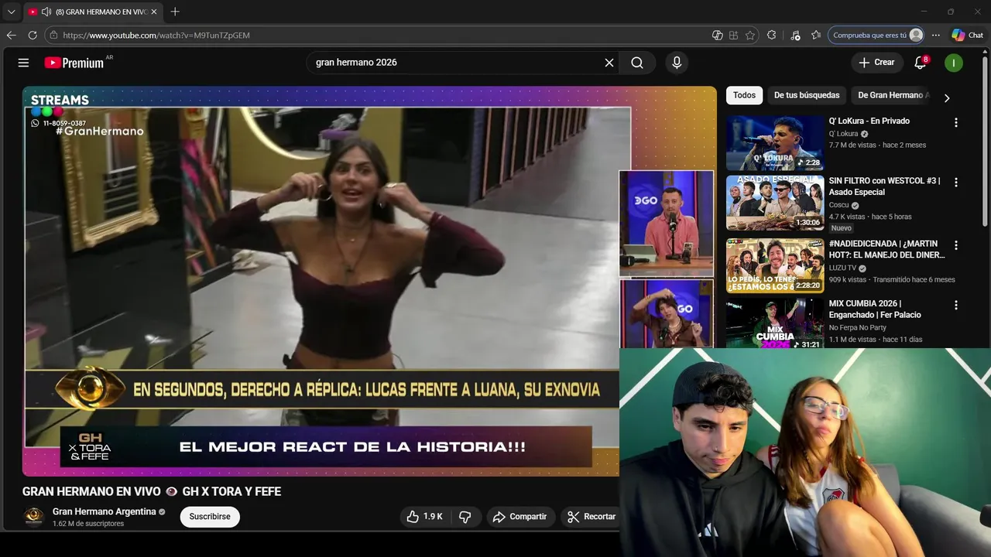991x557 pixels.
Task: Open more options for Q' LoKura video
Action: tap(956, 123)
